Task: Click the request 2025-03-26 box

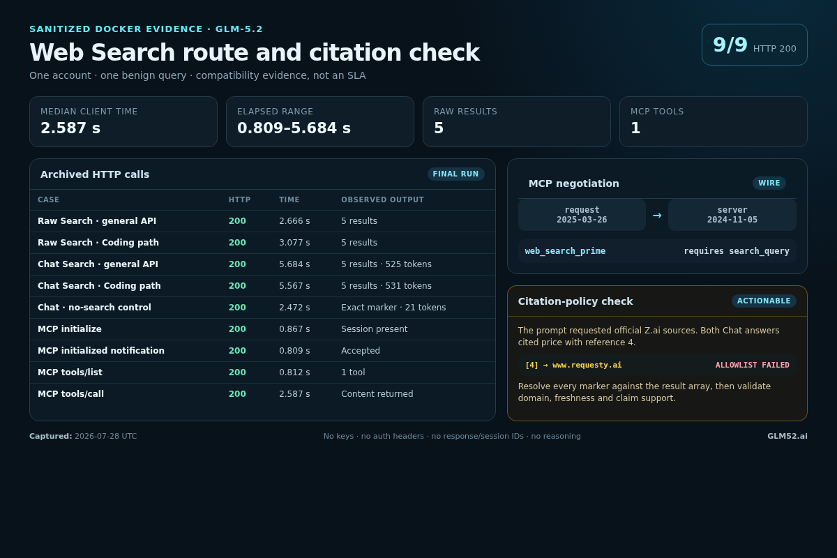Action: coord(582,215)
